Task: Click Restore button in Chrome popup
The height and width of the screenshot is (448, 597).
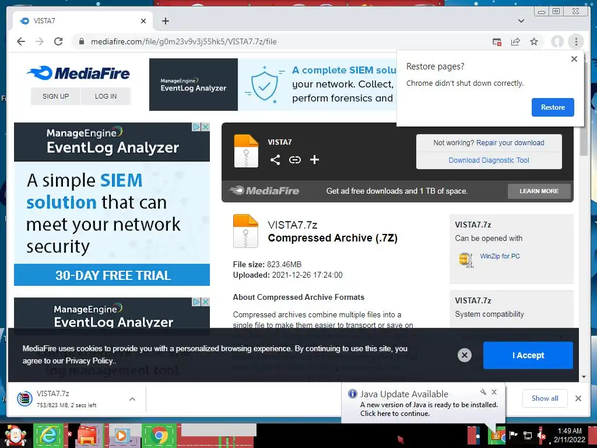Action: [553, 107]
